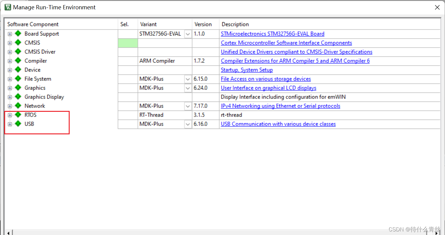Expand the Device tree node
445x235 pixels.
tap(10, 70)
